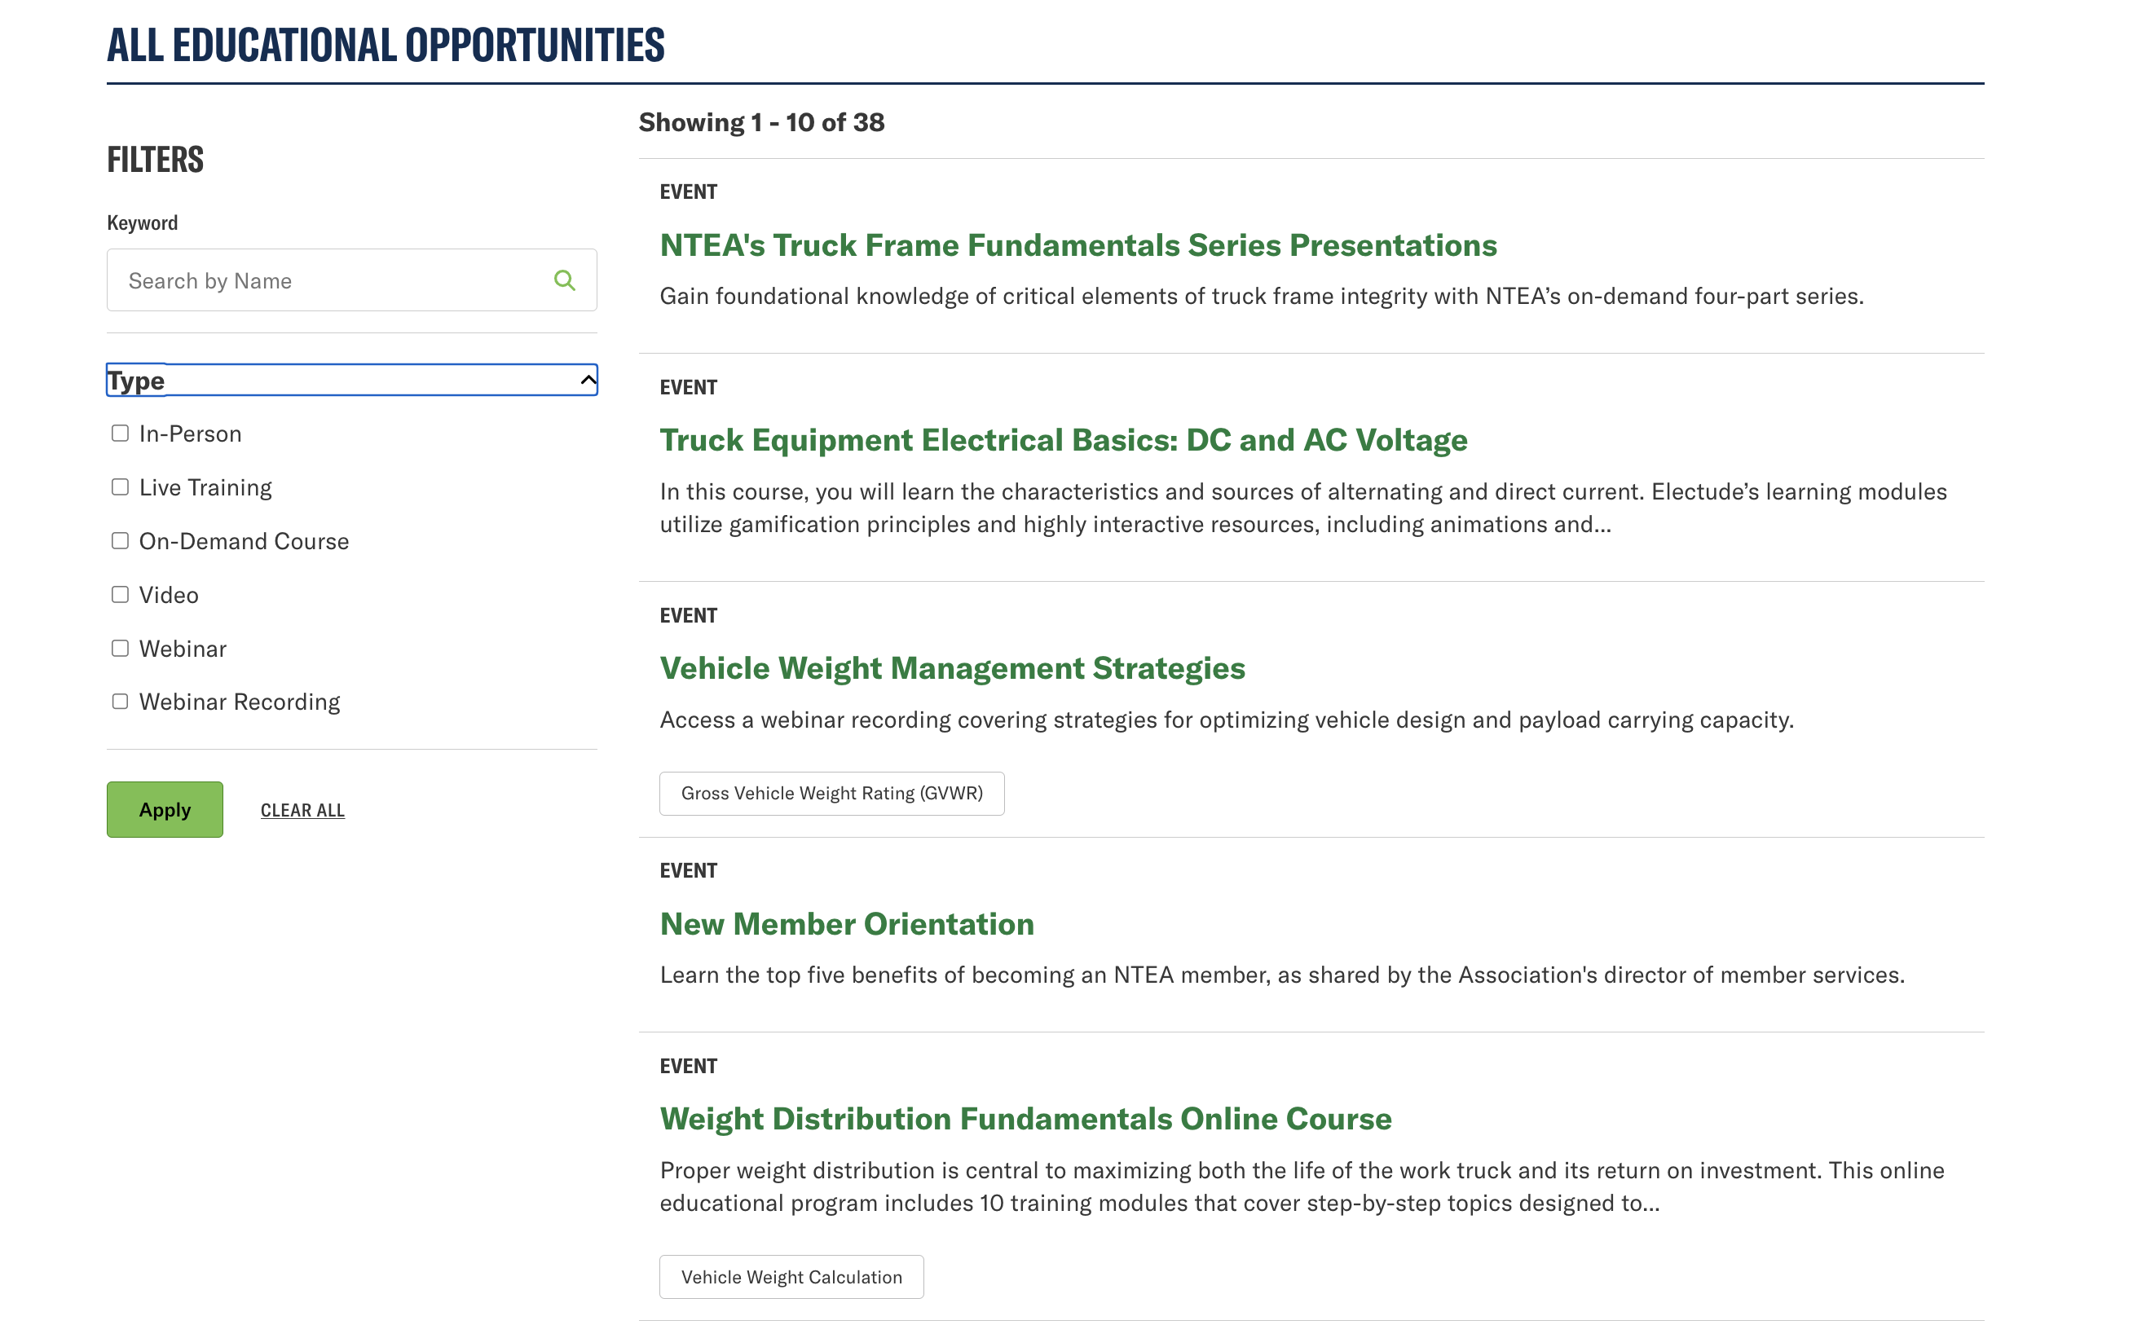The height and width of the screenshot is (1325, 2155).
Task: Click the Keyword label
Action: (142, 222)
